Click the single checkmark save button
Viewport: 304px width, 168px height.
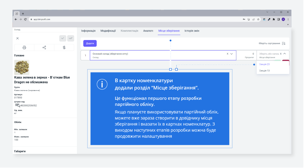(63, 38)
